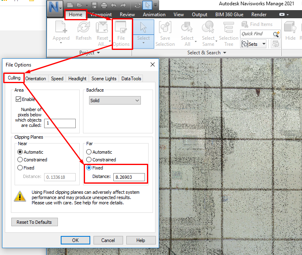Click the Undo arrow icon
This screenshot has width=302, height=255.
pyautogui.click(x=113, y=5)
